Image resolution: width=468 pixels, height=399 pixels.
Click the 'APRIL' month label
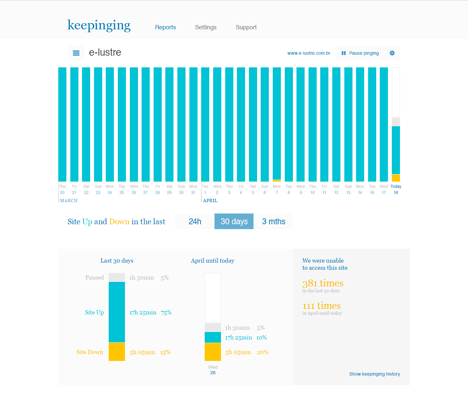pos(210,200)
